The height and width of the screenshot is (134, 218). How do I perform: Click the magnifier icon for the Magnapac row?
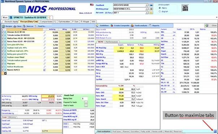(44, 64)
